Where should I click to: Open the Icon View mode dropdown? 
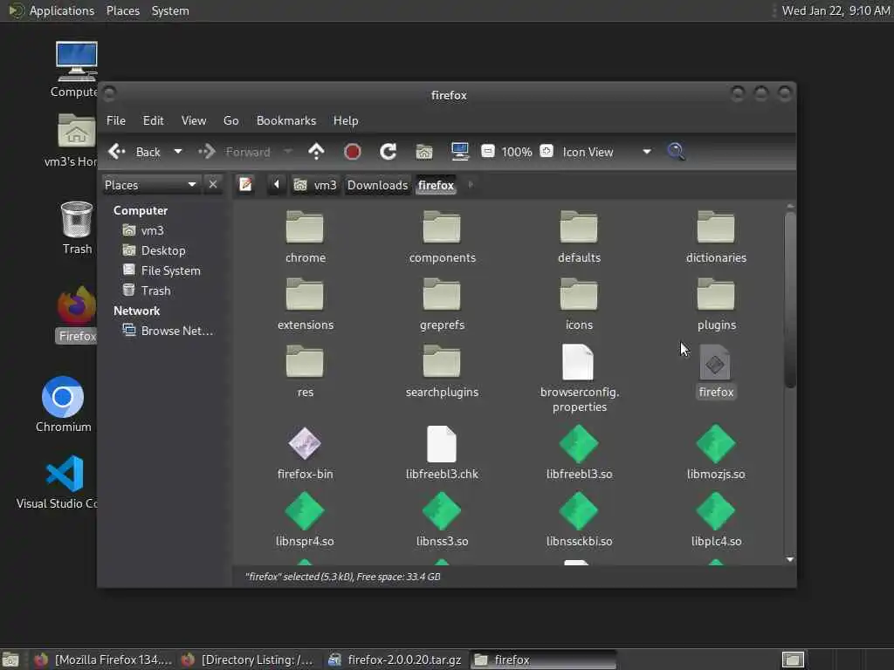click(x=607, y=152)
